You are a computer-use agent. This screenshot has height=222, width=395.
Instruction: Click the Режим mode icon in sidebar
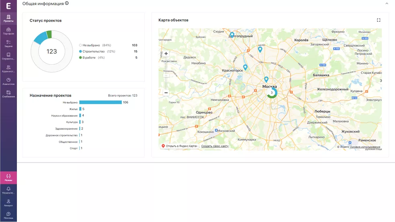click(8, 177)
